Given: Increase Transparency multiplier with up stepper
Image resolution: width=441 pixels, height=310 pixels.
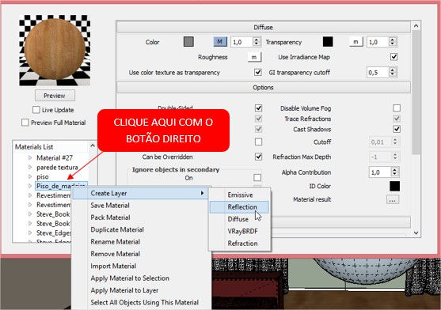Looking at the screenshot, I should 393,40.
